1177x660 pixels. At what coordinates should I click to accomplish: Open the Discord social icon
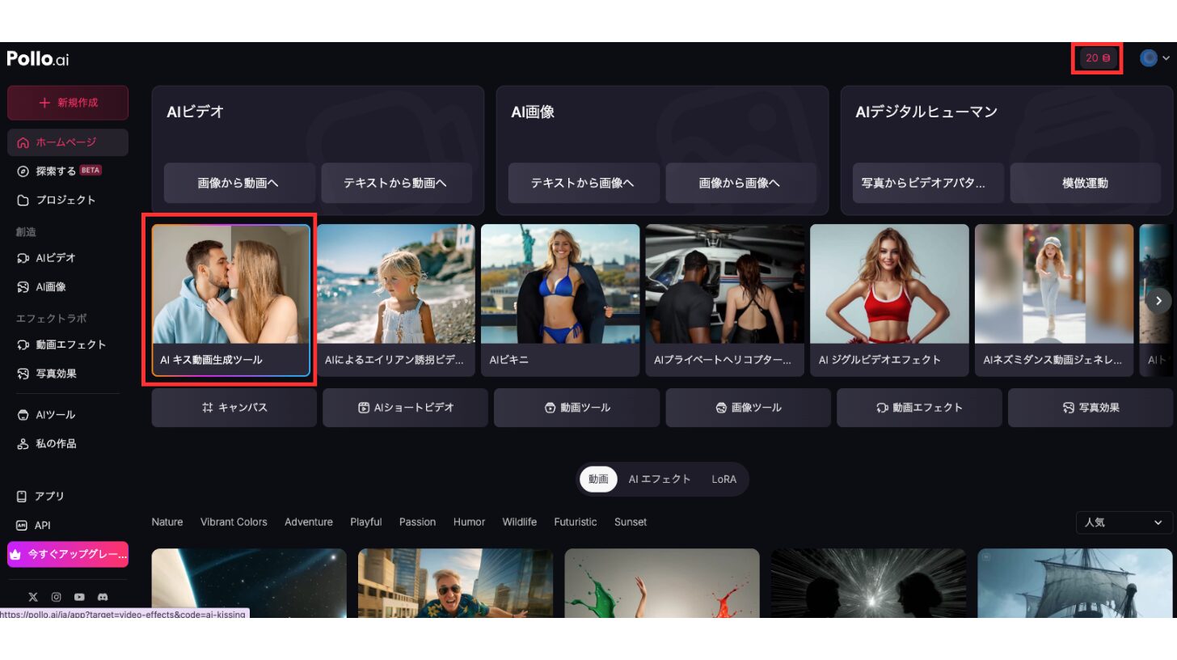pos(103,597)
